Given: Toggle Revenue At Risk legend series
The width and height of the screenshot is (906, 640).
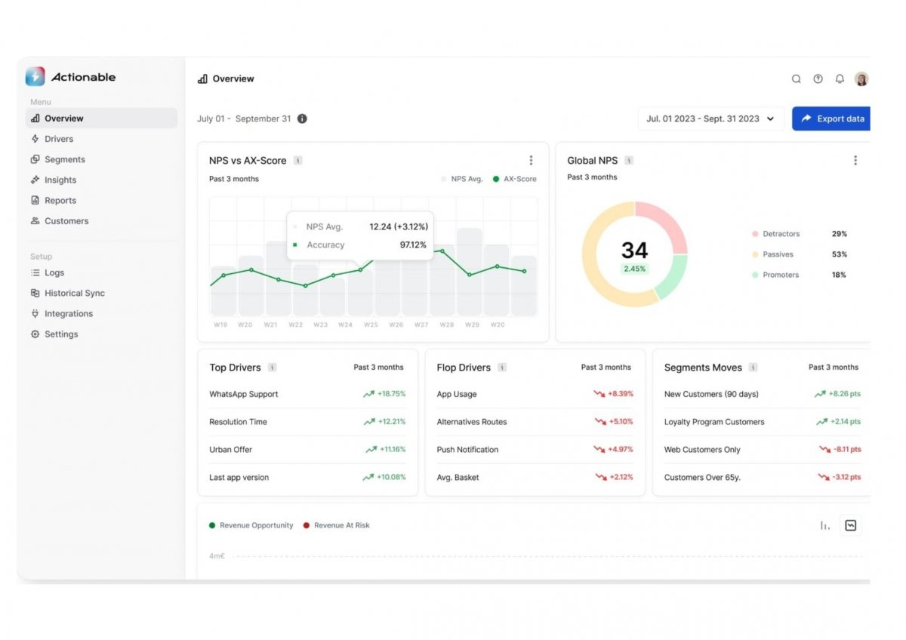Looking at the screenshot, I should (337, 525).
